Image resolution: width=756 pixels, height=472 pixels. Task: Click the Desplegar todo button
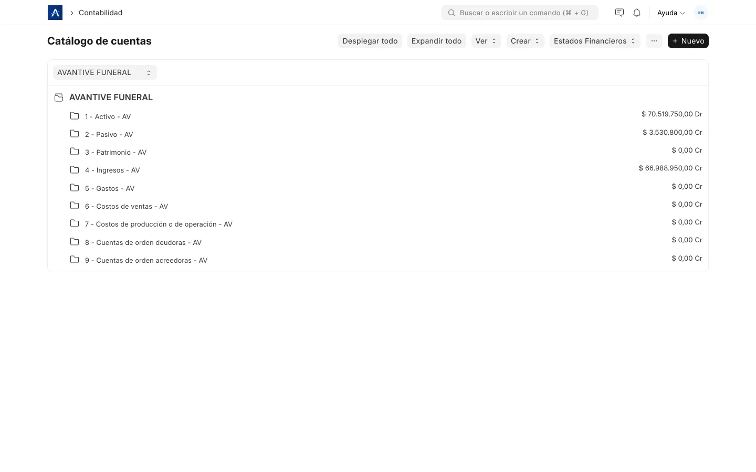click(x=370, y=41)
